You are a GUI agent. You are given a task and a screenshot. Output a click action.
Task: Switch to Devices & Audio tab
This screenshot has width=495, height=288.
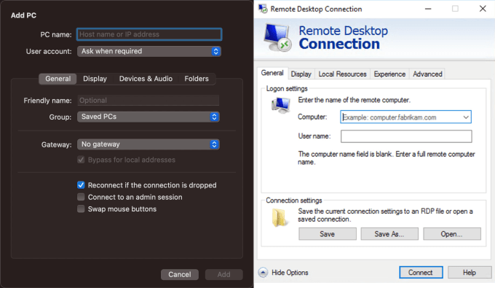[146, 79]
